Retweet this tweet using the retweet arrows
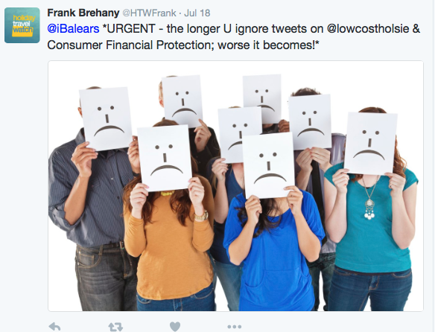Viewport: 435px width, 332px height. point(115,327)
